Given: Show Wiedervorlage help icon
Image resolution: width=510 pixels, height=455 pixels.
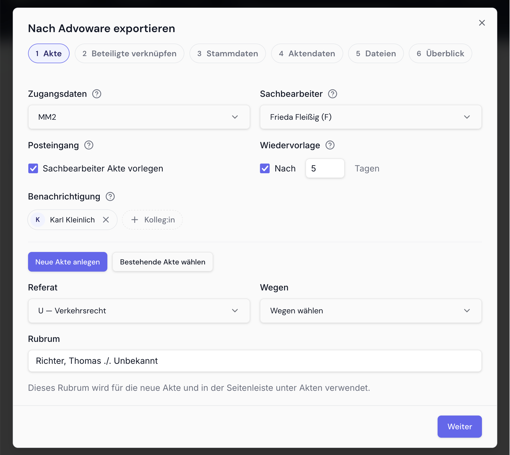Looking at the screenshot, I should [330, 145].
